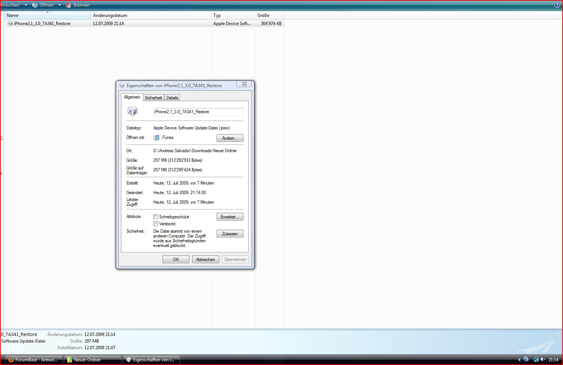Click the path text 'D:\Andreas Salvador\Downloads\Neuer Ordner'
The image size is (563, 365).
(x=195, y=151)
